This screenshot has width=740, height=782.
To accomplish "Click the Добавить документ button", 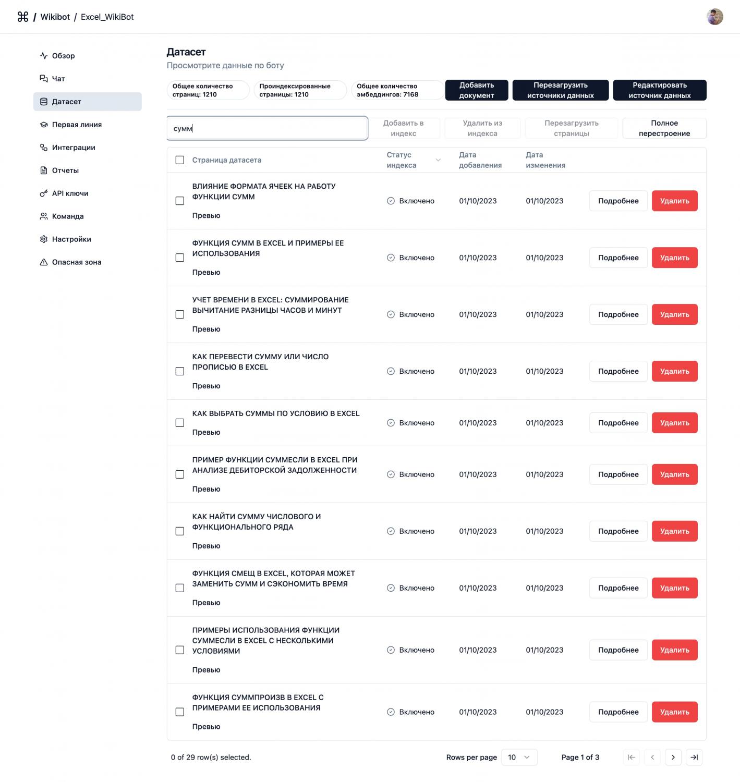I will pyautogui.click(x=476, y=90).
